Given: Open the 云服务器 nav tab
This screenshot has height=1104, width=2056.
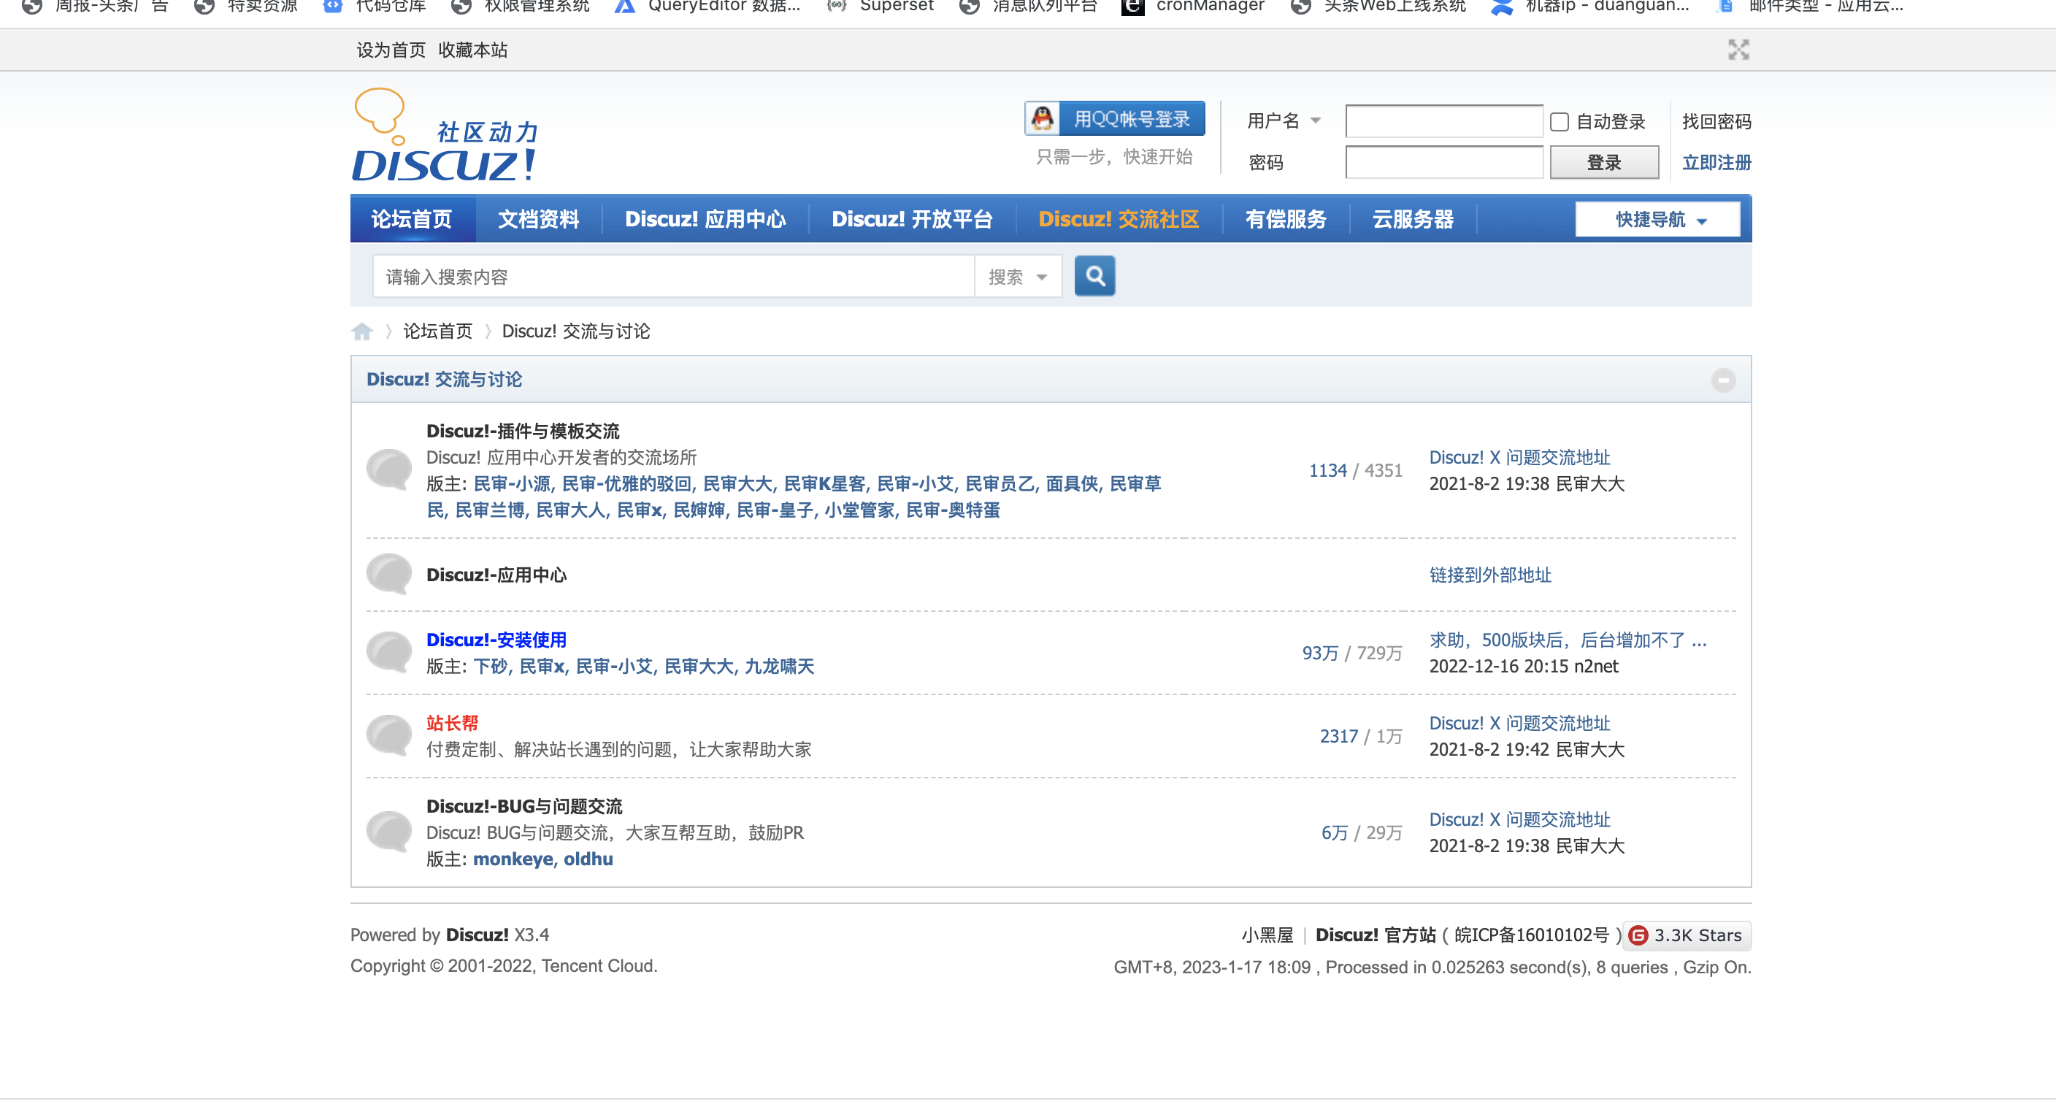Looking at the screenshot, I should point(1413,220).
